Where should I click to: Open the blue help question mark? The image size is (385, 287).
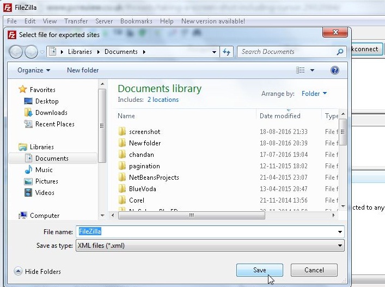[335, 70]
